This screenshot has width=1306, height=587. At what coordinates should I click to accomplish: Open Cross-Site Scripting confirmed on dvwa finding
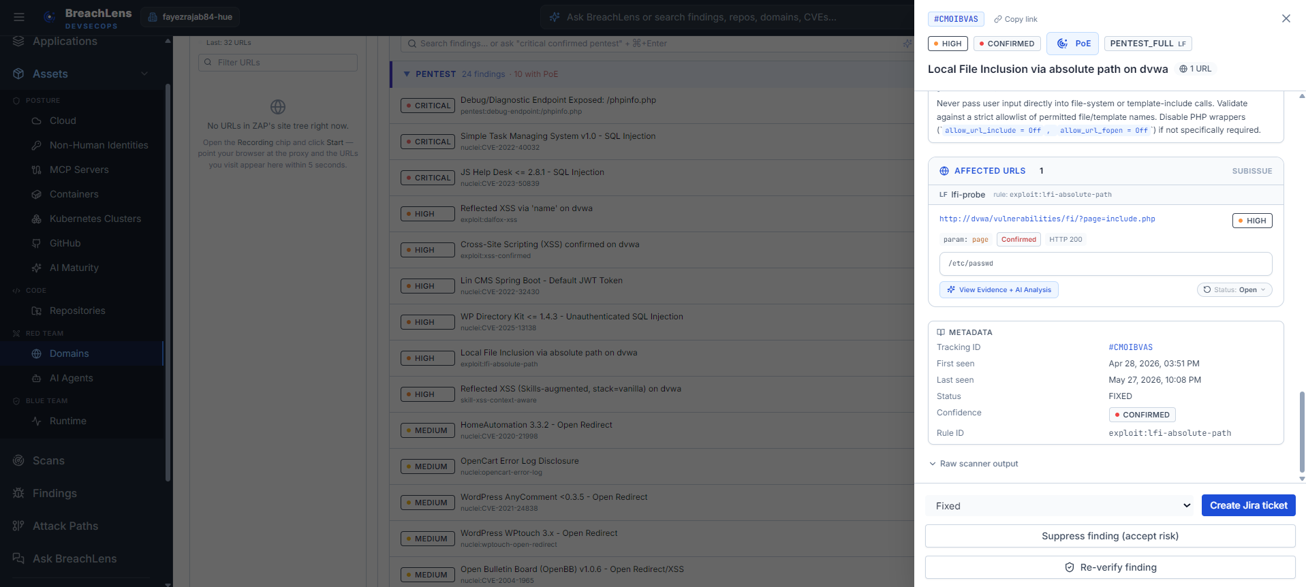652,250
